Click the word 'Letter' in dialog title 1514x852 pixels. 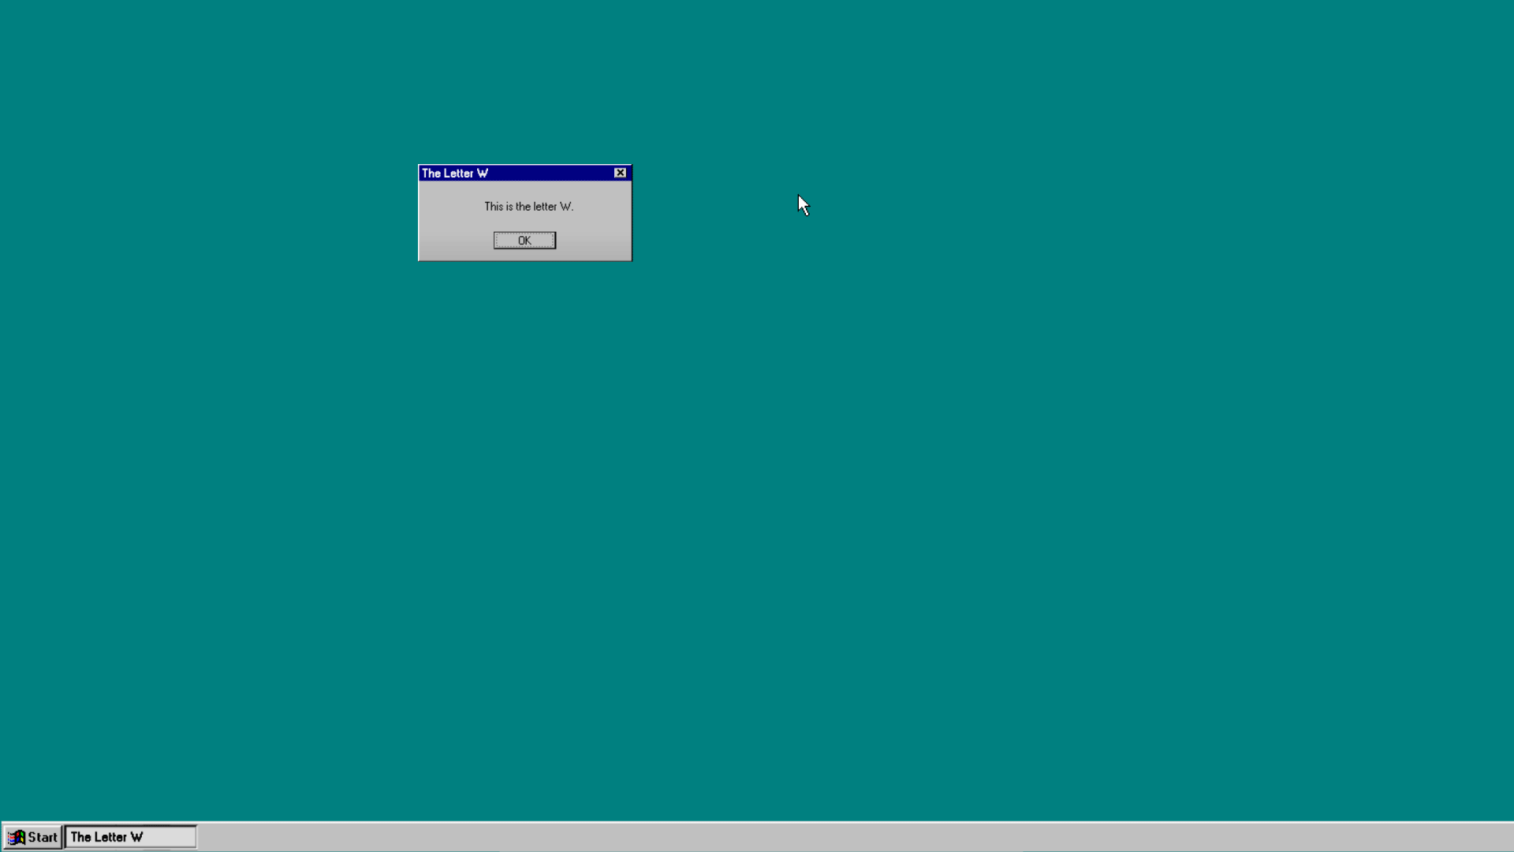point(458,174)
